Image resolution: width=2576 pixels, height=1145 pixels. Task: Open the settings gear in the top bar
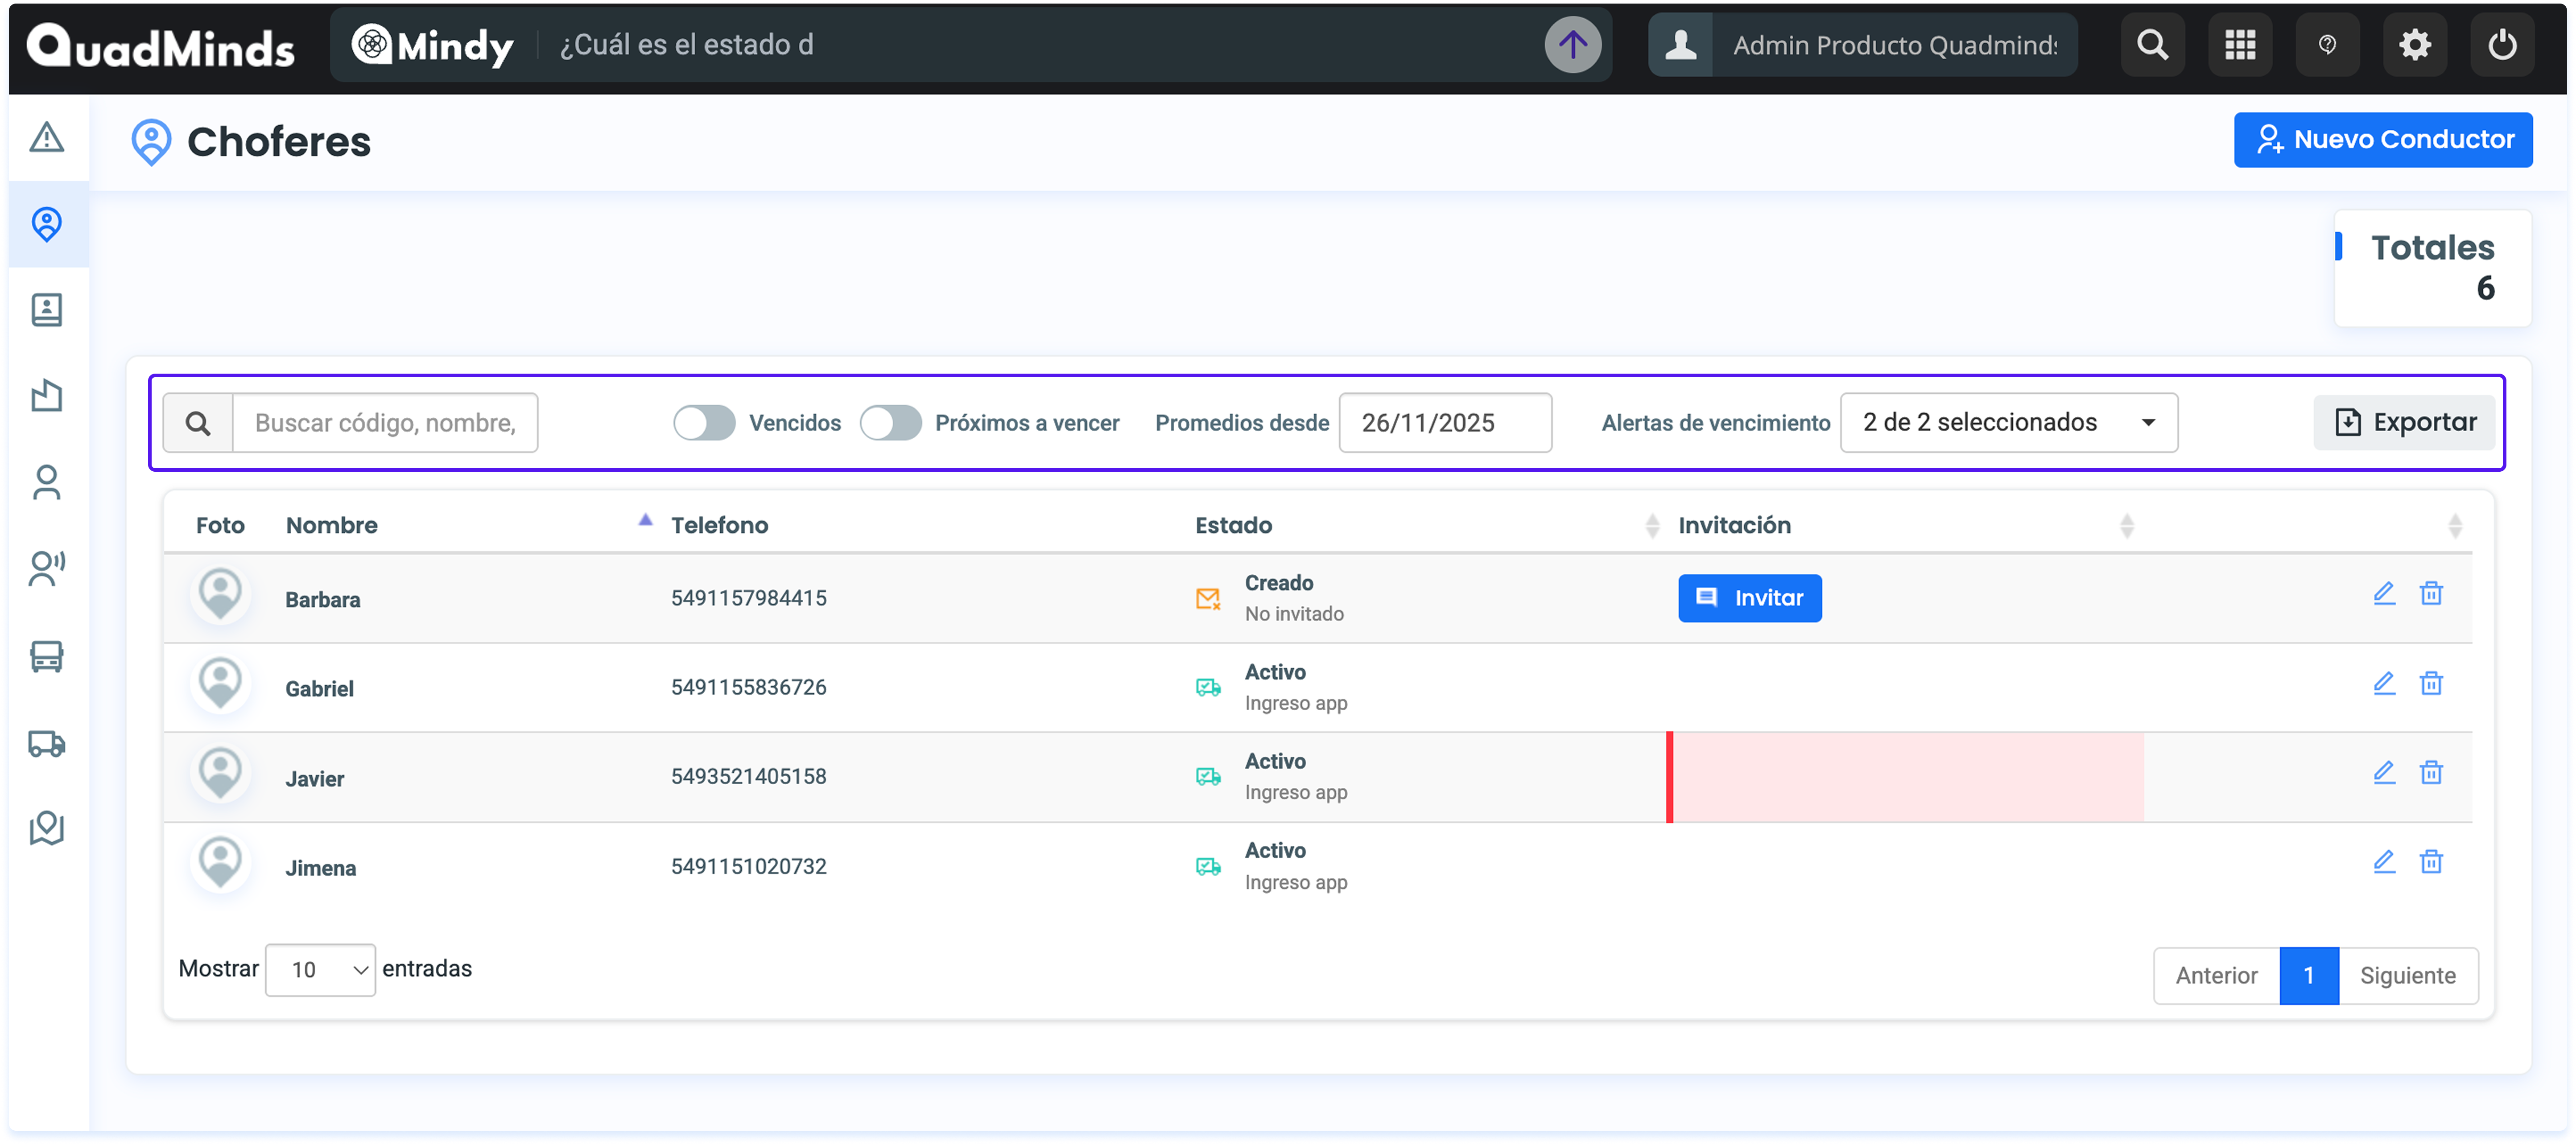pyautogui.click(x=2414, y=45)
